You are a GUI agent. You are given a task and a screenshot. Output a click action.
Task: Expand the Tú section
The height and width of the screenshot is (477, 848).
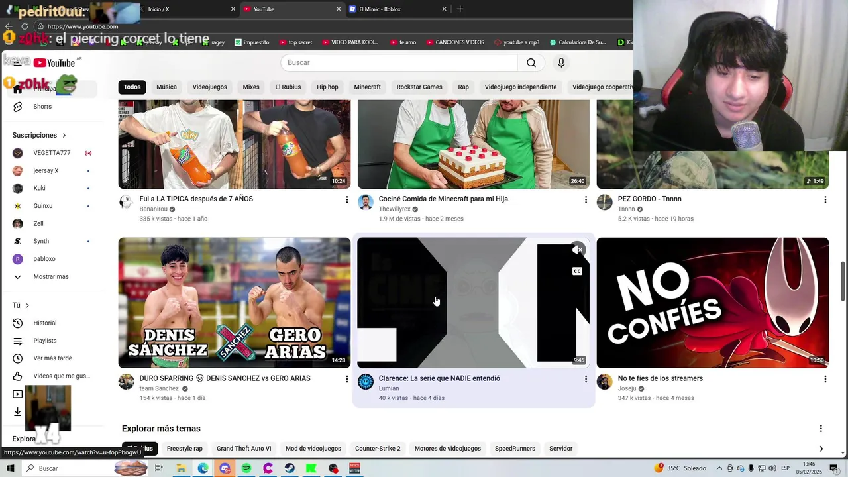coord(21,305)
